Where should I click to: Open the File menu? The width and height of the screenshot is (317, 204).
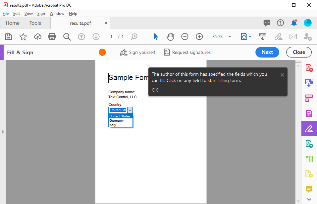[6, 14]
